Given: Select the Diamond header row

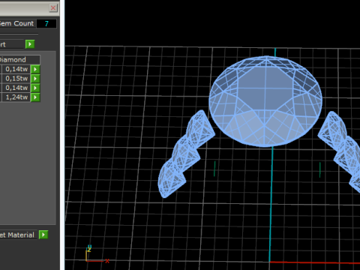Looking at the screenshot, I should click(19, 60).
